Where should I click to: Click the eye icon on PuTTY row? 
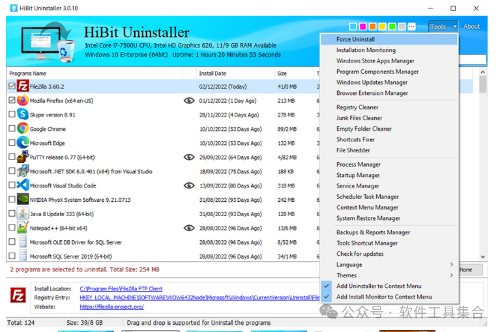coord(189,158)
